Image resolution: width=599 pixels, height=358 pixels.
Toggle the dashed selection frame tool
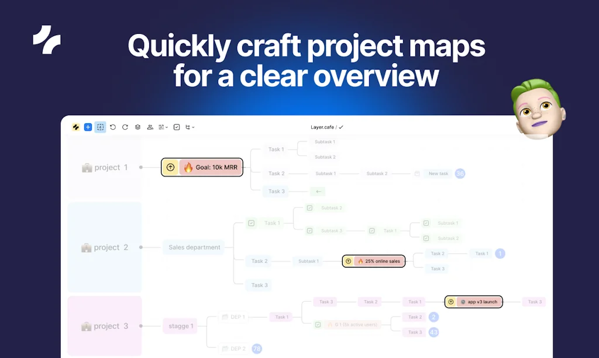[100, 127]
